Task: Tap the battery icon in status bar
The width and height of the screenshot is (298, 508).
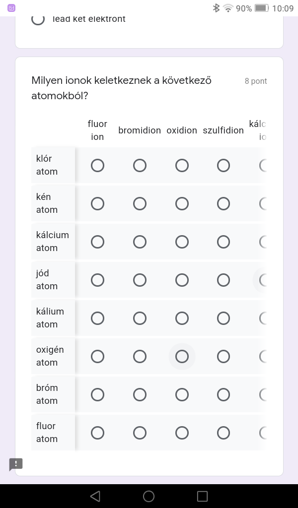Action: pyautogui.click(x=261, y=8)
